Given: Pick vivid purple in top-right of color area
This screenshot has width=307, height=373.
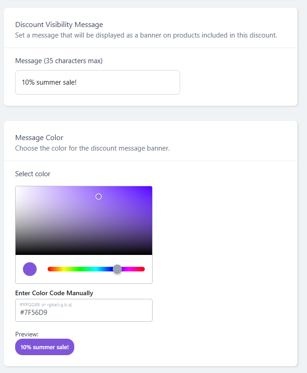Looking at the screenshot, I should [149, 189].
